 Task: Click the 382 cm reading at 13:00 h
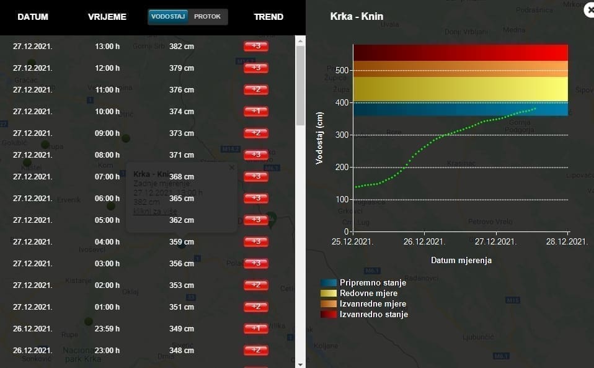(182, 47)
